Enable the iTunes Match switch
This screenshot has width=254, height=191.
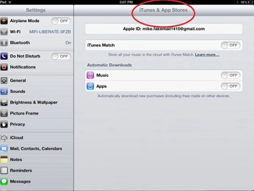pos(231,45)
